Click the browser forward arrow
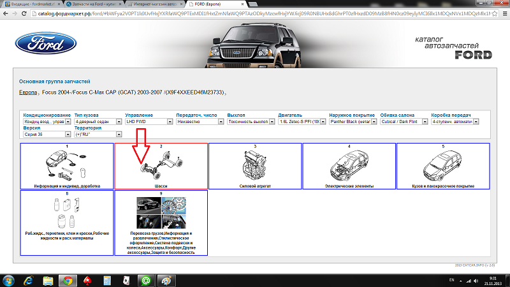This screenshot has height=287, width=510. 15,13
